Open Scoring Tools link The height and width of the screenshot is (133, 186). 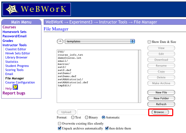14,70
